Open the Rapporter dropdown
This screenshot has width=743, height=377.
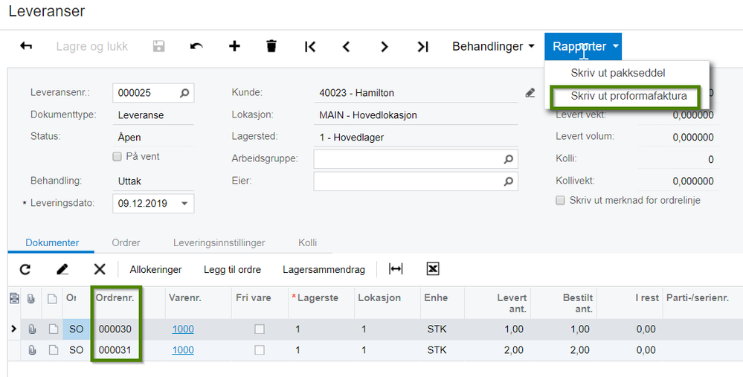click(x=586, y=46)
